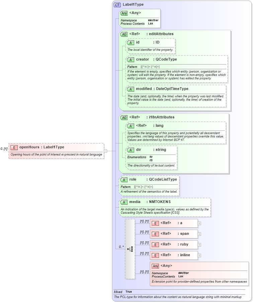
Task: Expand the Ref span element
Action: pyautogui.click(x=199, y=234)
